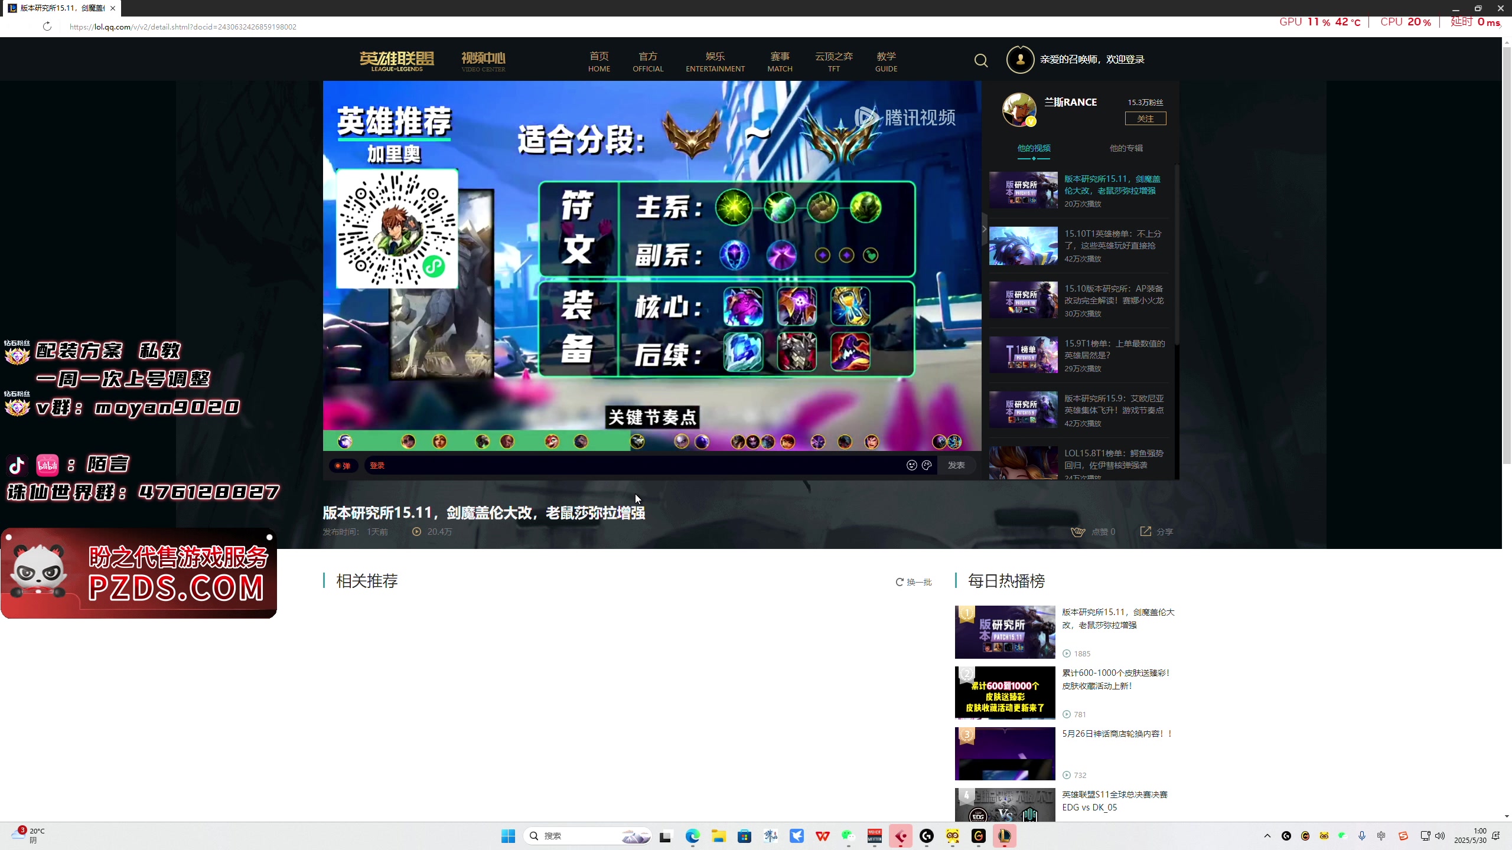The image size is (1512, 850).
Task: Click the 分享 share icon
Action: pyautogui.click(x=1145, y=531)
